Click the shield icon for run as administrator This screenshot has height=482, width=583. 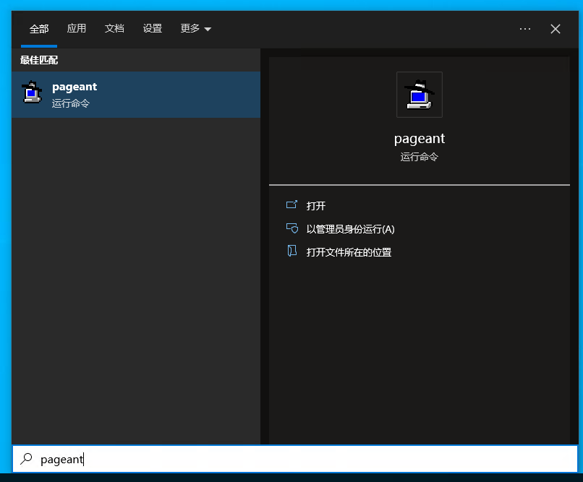(292, 228)
